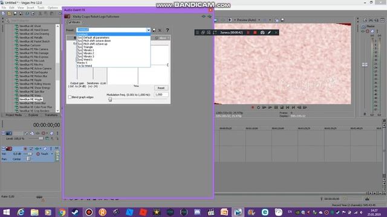Open the View menu
The width and height of the screenshot is (387, 217).
point(21,8)
